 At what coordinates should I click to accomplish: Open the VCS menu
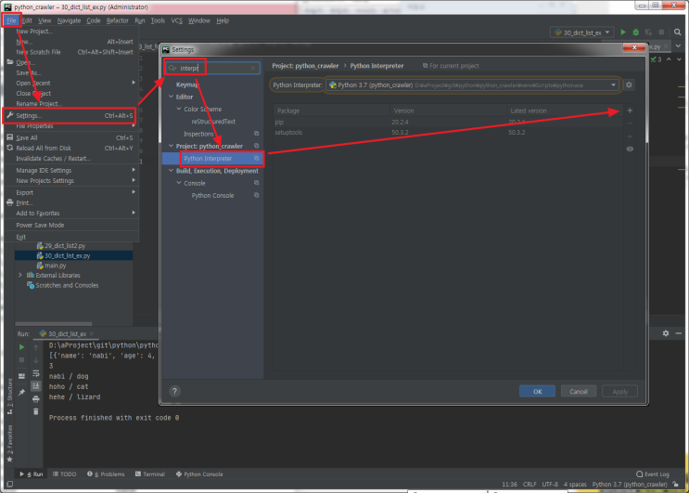(176, 20)
